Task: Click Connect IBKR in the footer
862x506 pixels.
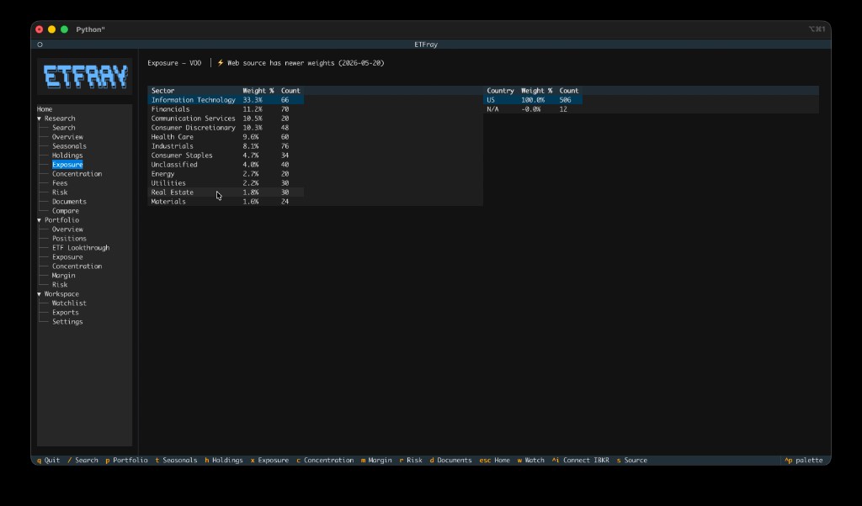Action: tap(581, 461)
